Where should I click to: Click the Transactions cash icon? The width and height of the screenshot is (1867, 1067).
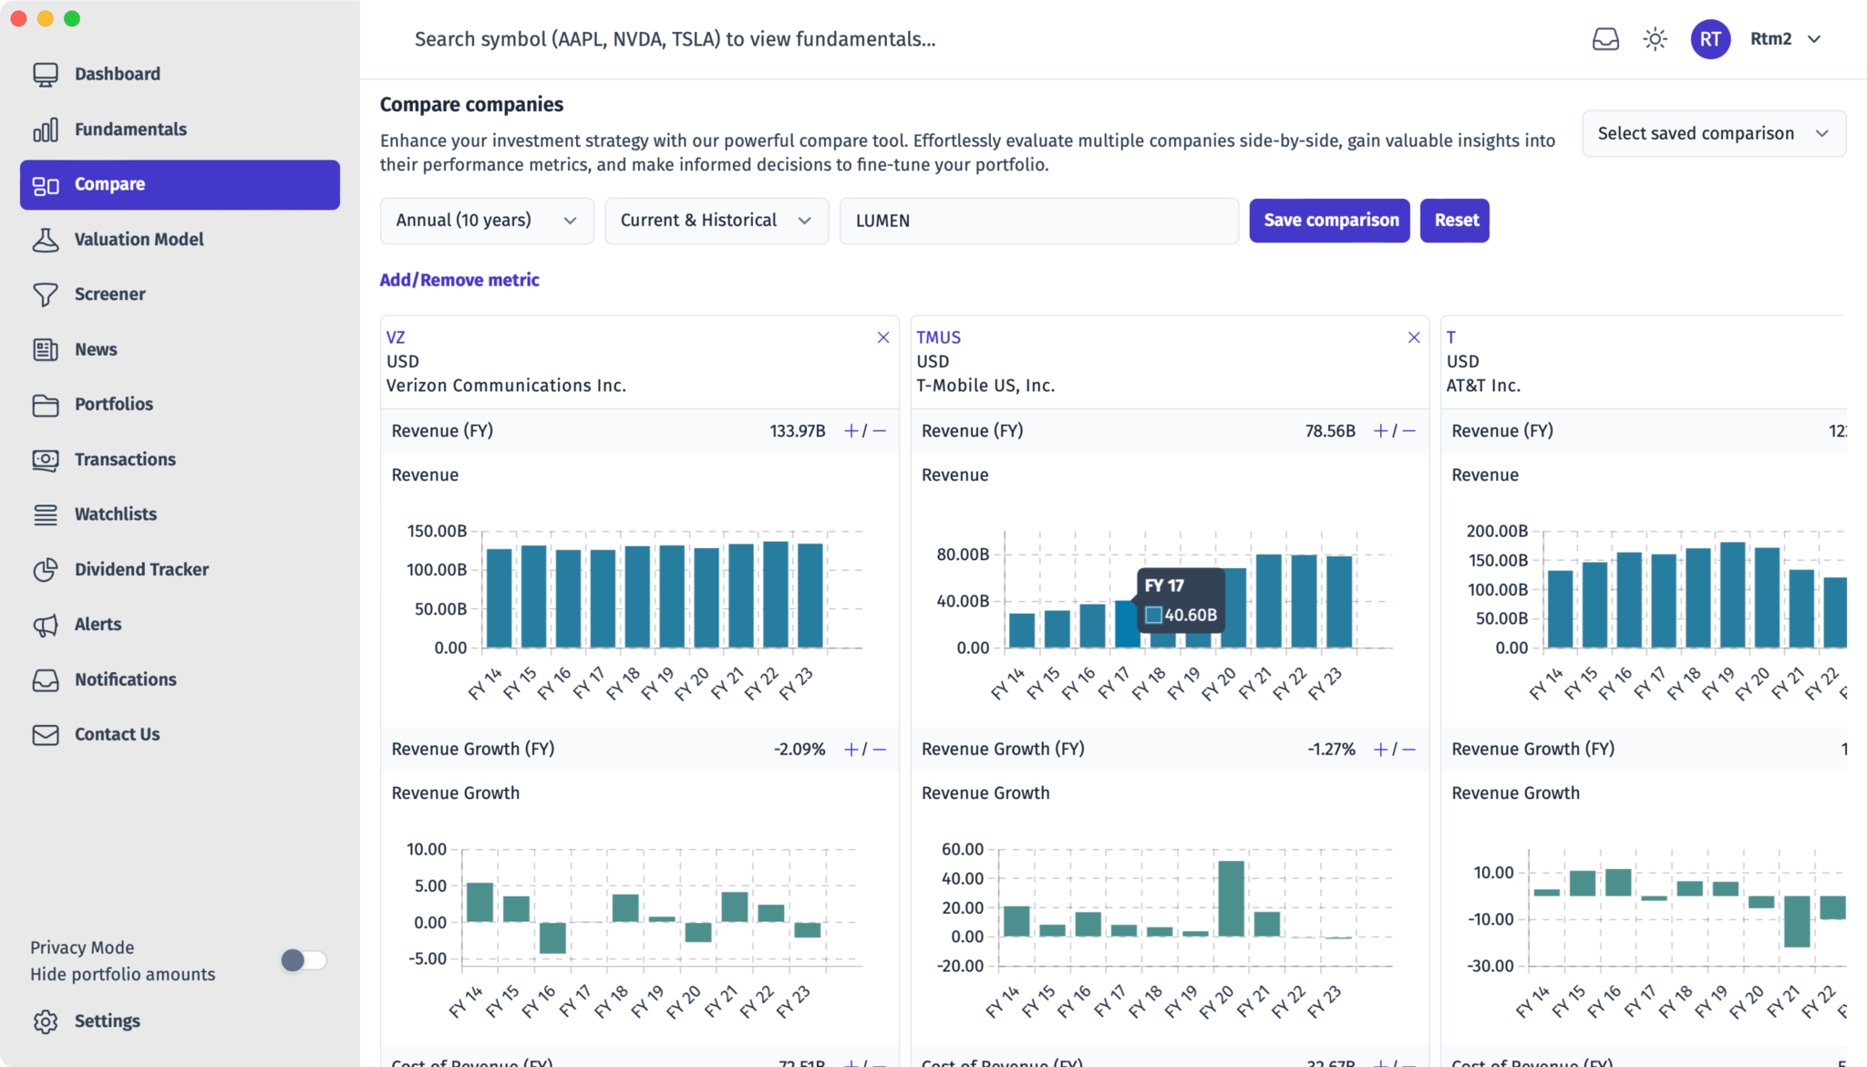point(46,460)
